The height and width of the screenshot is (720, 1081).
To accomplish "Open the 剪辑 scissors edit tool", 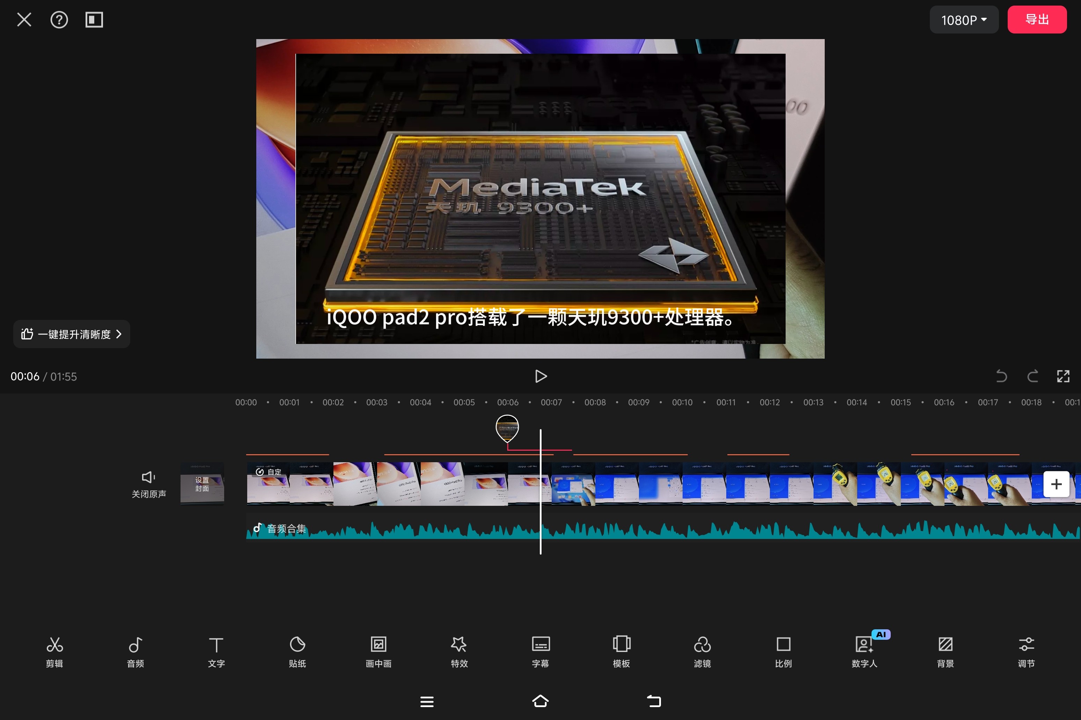I will click(x=54, y=652).
